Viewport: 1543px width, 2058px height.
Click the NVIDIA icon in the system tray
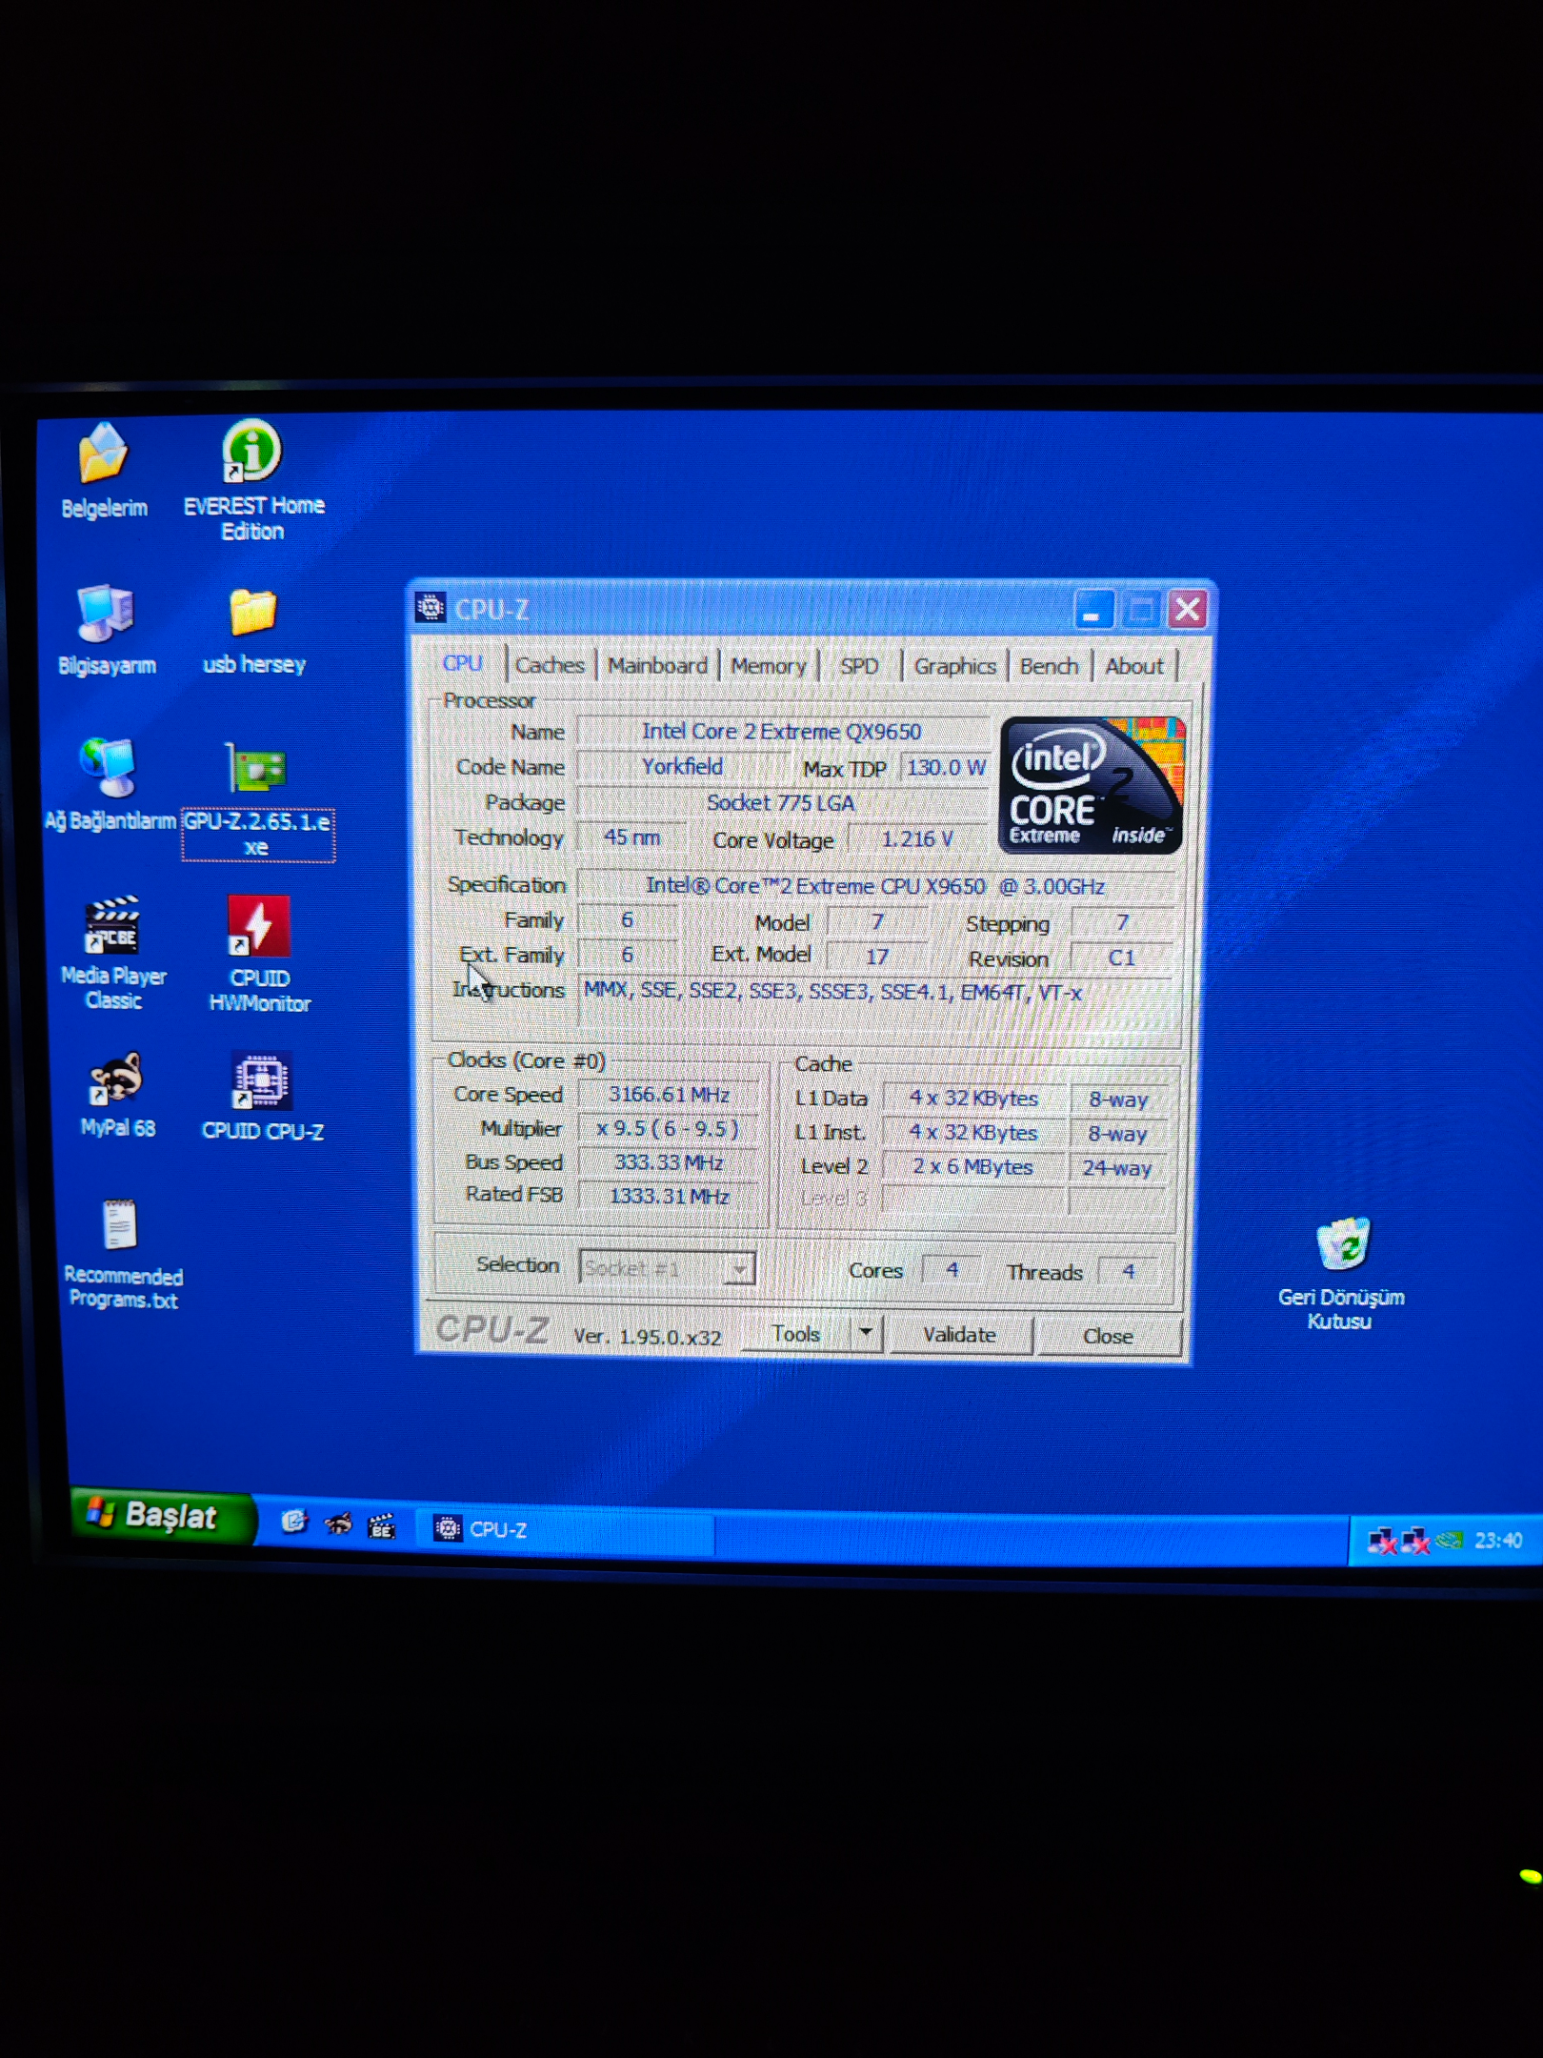click(x=1449, y=1540)
